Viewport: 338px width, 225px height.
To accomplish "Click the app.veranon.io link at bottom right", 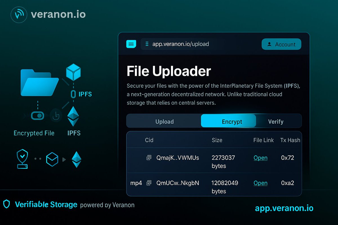I will coord(284,208).
